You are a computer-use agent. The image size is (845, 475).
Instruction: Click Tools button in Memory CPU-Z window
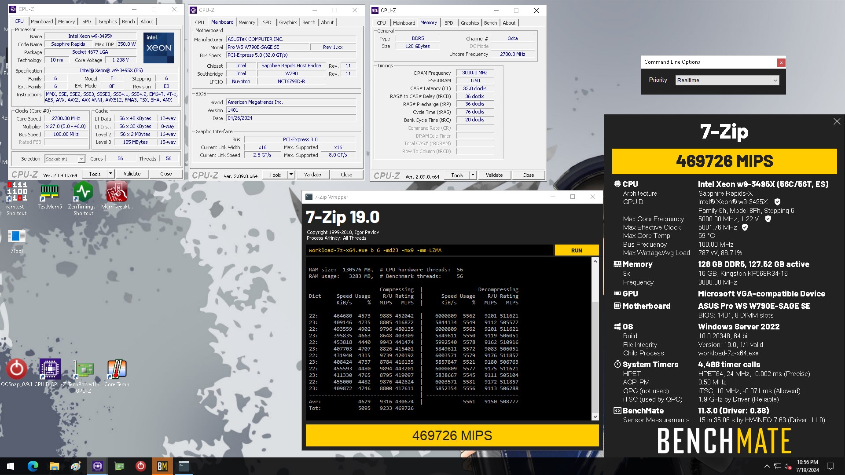(457, 175)
